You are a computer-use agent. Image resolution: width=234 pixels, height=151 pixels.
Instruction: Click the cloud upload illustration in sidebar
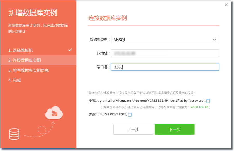click(x=54, y=113)
